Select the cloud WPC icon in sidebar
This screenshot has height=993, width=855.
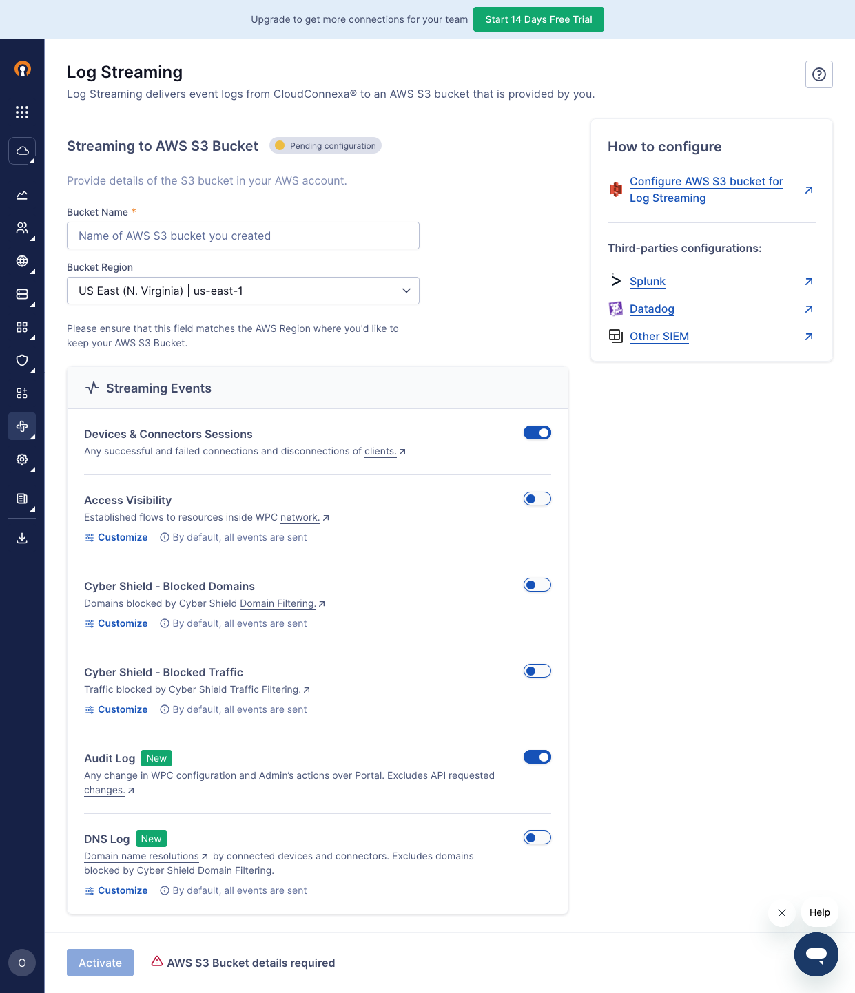tap(21, 150)
